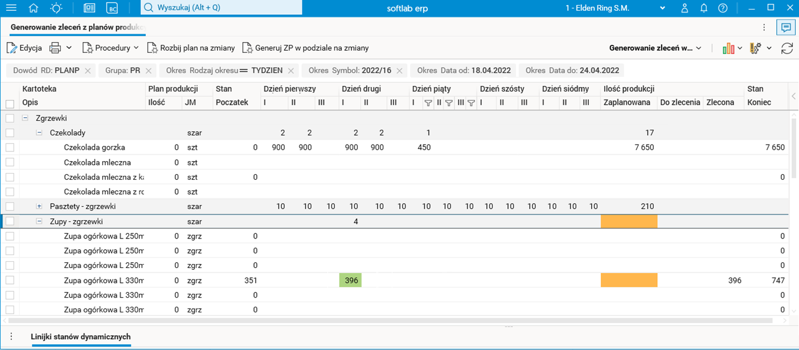The height and width of the screenshot is (350, 799).
Task: Collapse the Czekolady tree node
Action: coord(39,133)
